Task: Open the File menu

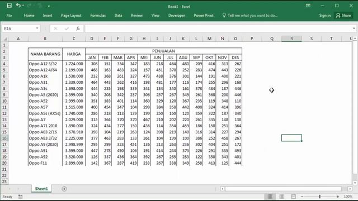Action: (x=10, y=16)
